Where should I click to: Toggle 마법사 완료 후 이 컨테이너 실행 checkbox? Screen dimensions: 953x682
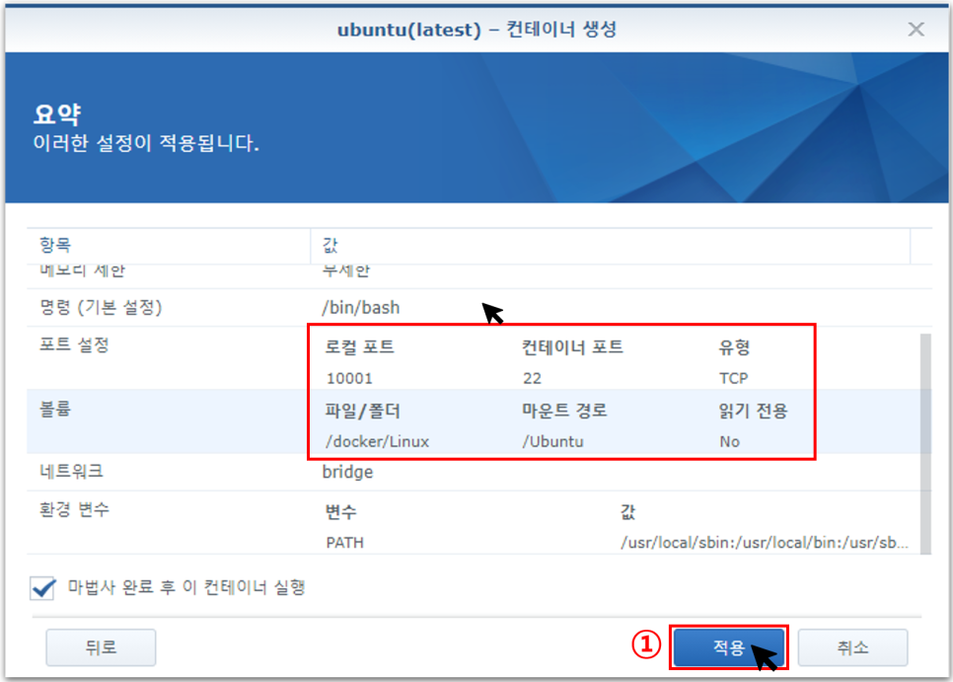pos(42,588)
